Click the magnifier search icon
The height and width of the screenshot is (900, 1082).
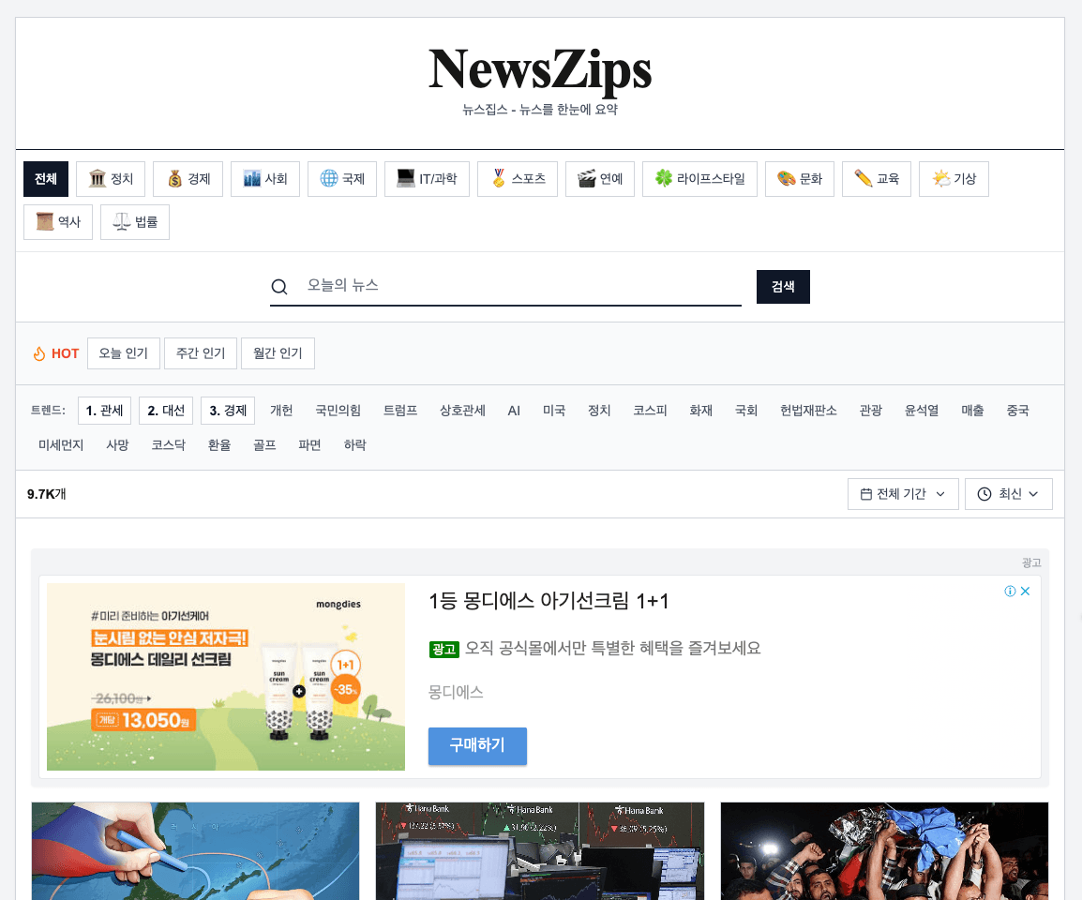click(x=279, y=287)
